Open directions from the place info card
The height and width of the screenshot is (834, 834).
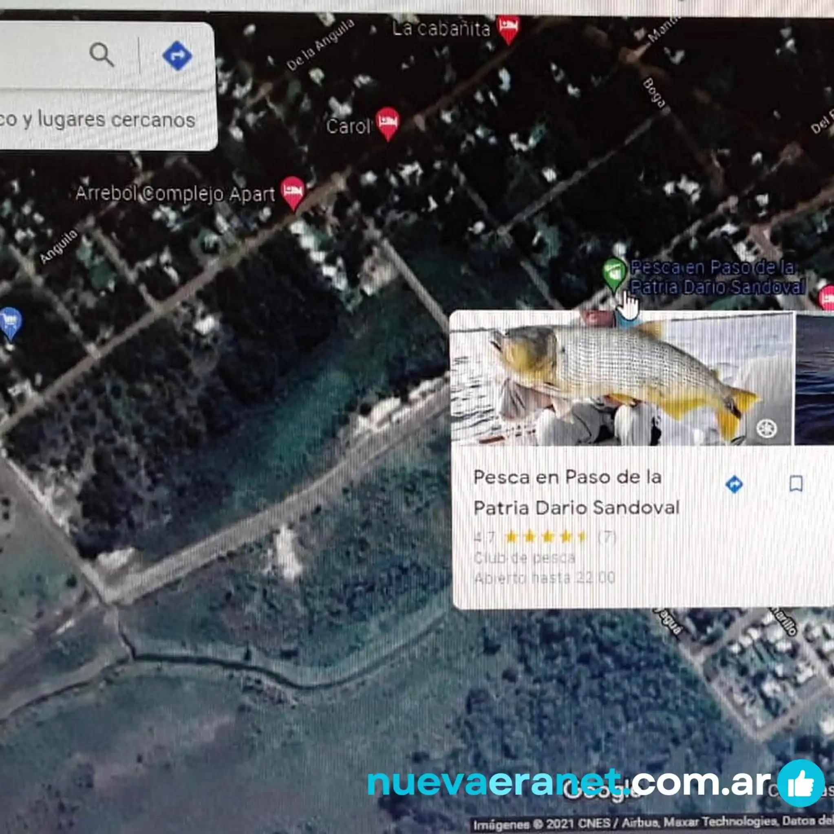click(x=734, y=484)
